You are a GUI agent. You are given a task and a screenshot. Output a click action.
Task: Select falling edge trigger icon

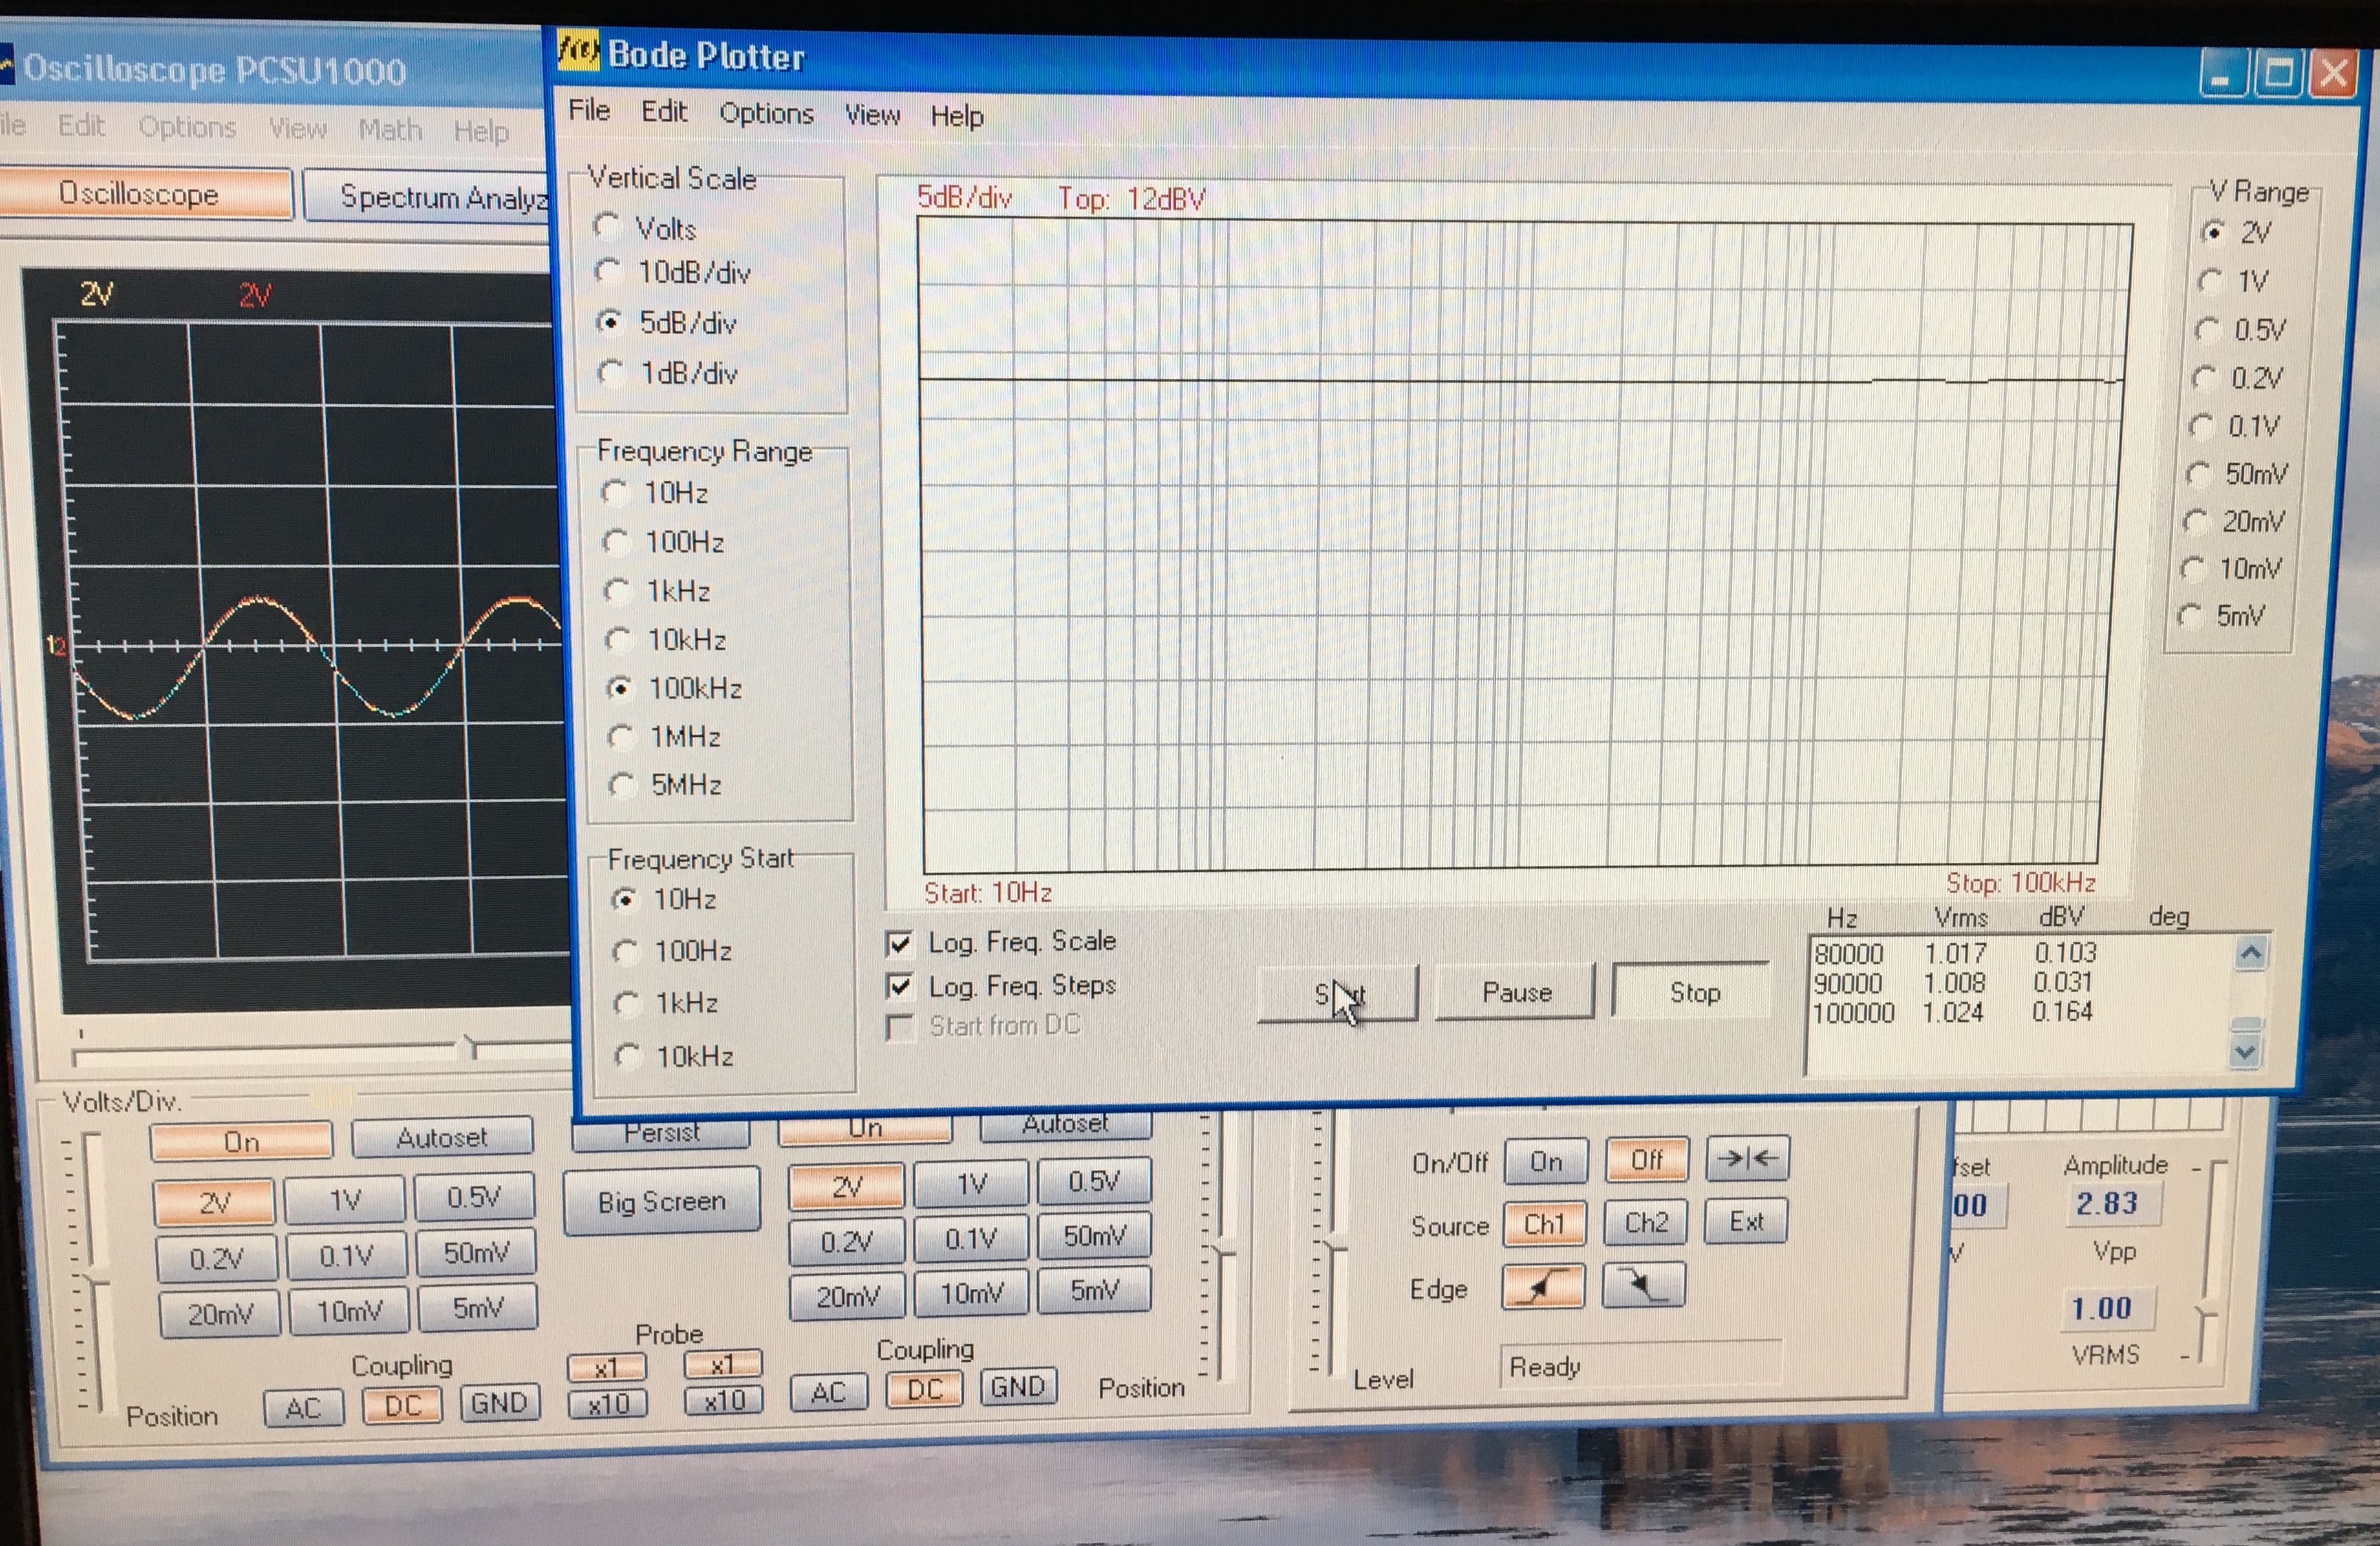[1643, 1285]
